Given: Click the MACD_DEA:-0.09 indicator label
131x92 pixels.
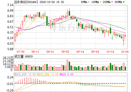Looking at the screenshot, I should coord(48,74).
